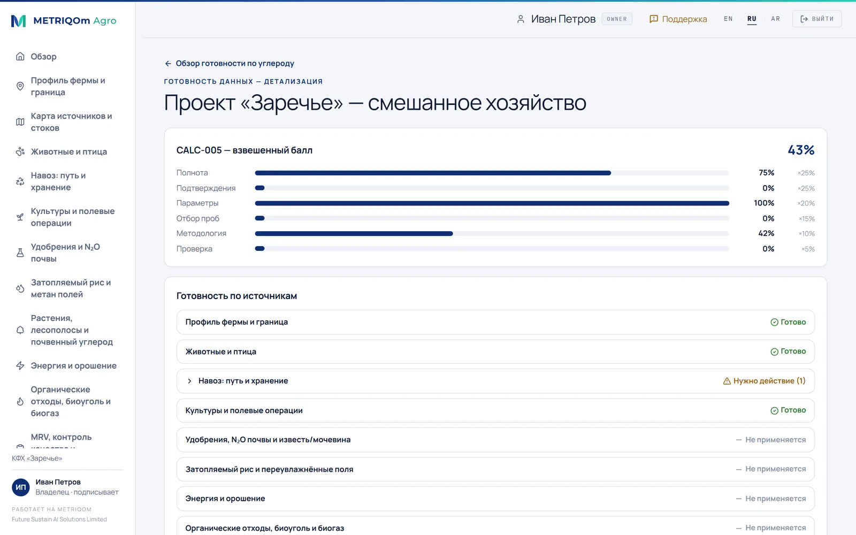Click the 42% Методология value
The height and width of the screenshot is (535, 856).
click(766, 234)
